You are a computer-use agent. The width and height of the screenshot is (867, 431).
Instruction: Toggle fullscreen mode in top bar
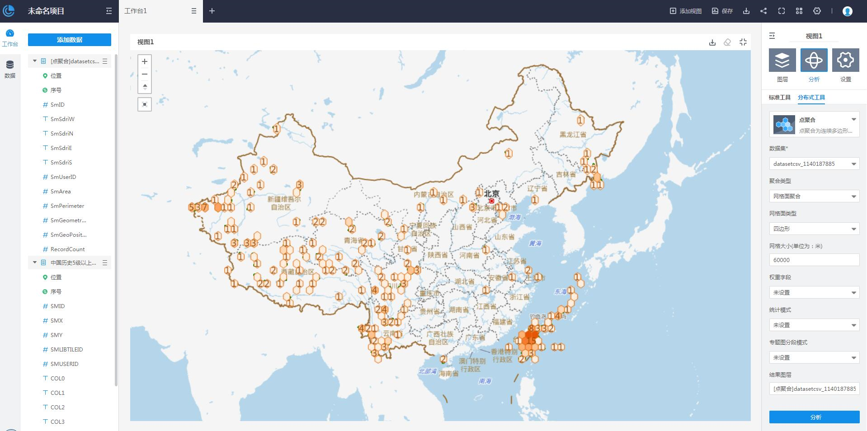[x=781, y=11]
